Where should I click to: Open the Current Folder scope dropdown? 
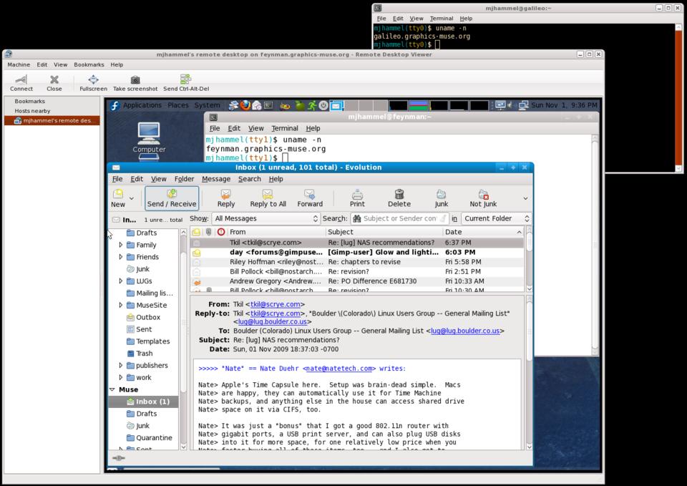pos(496,218)
